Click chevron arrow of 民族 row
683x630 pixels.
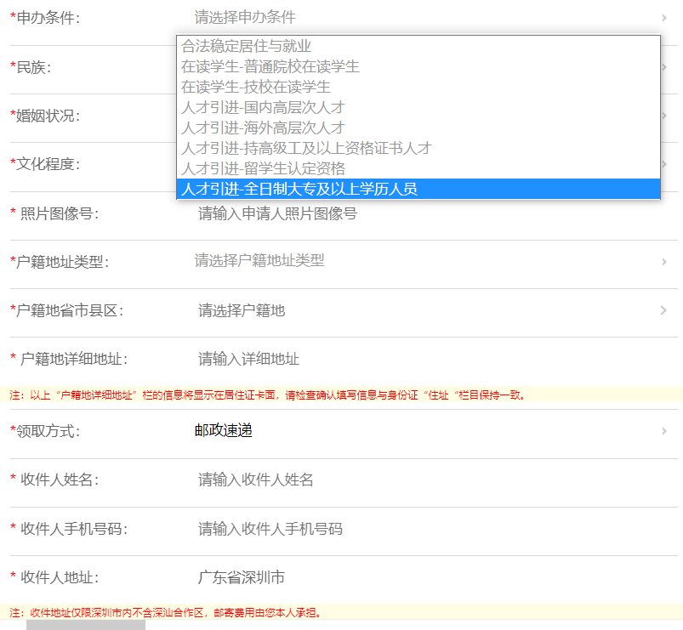(x=664, y=67)
